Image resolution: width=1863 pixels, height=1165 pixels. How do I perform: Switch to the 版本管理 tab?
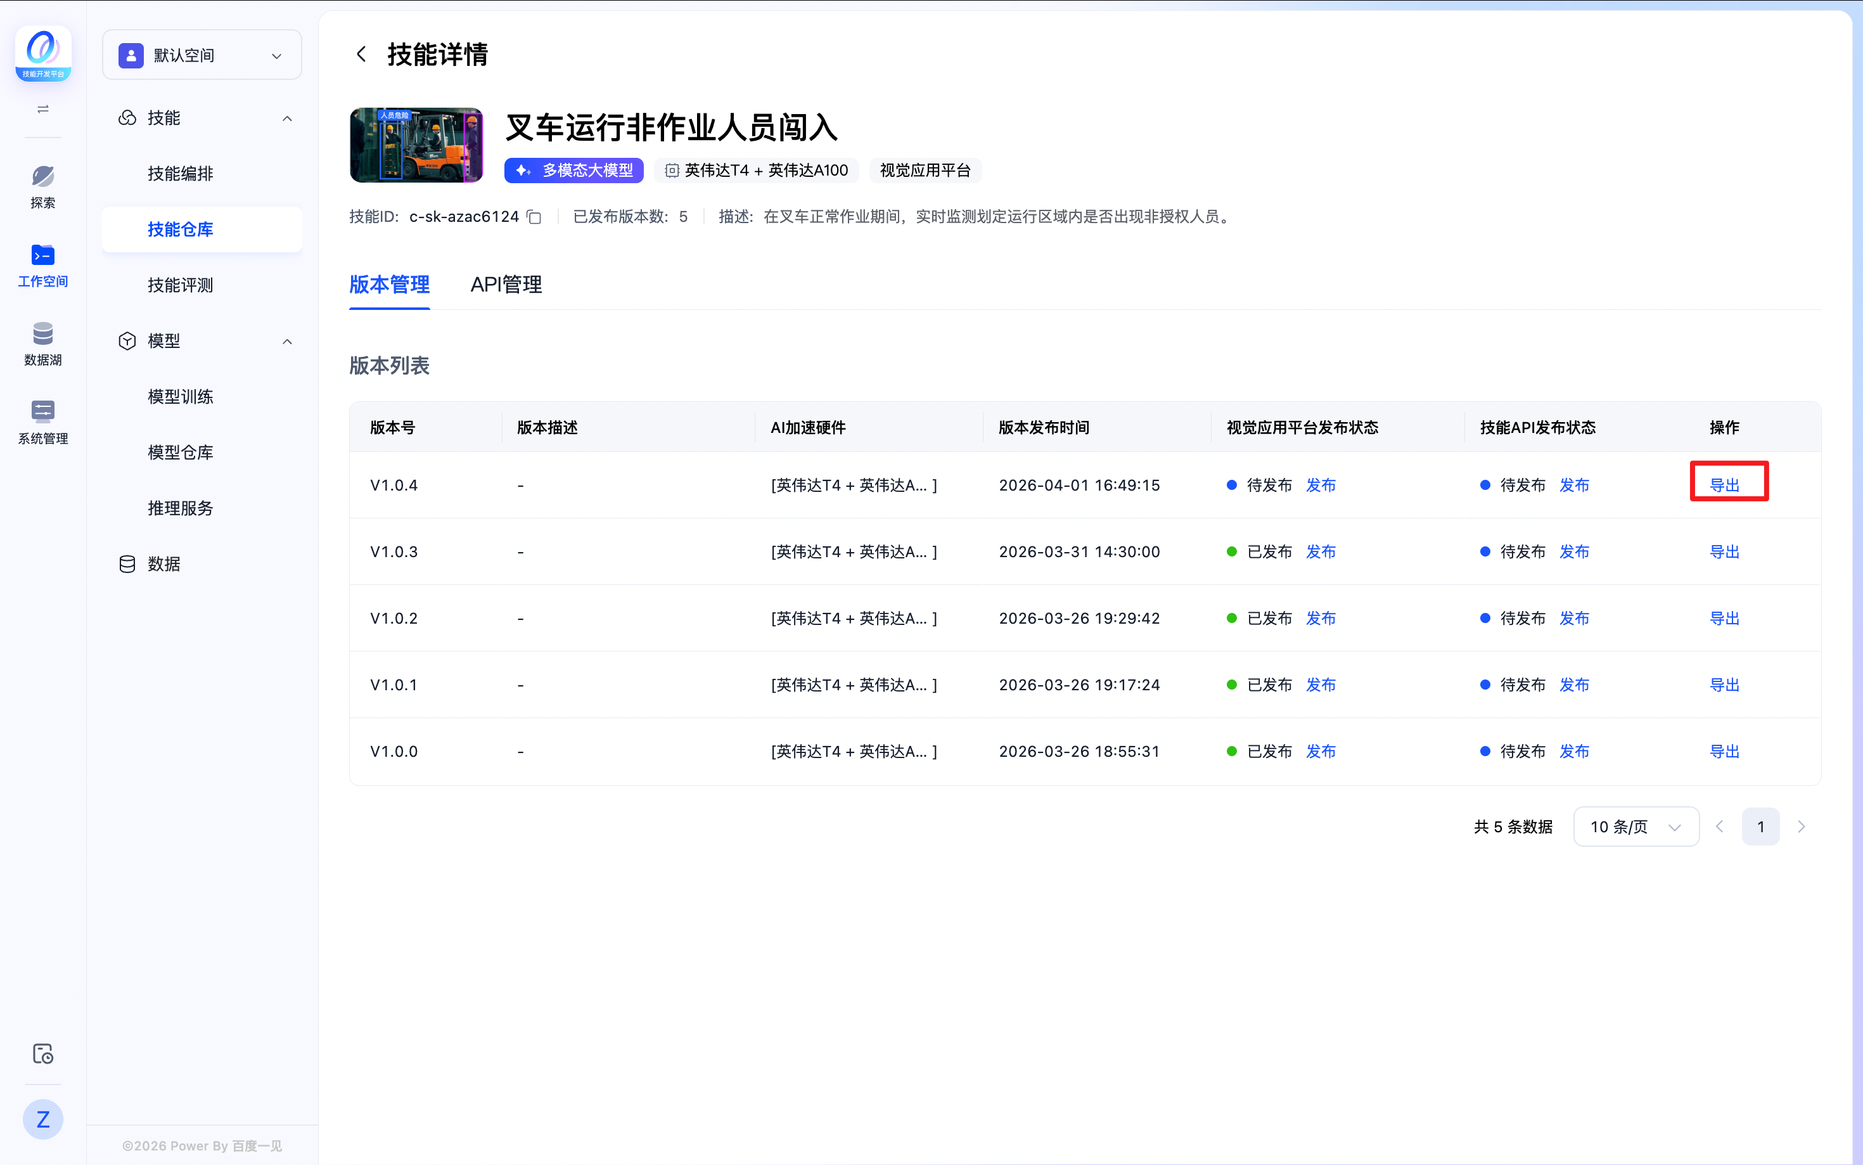pyautogui.click(x=390, y=285)
